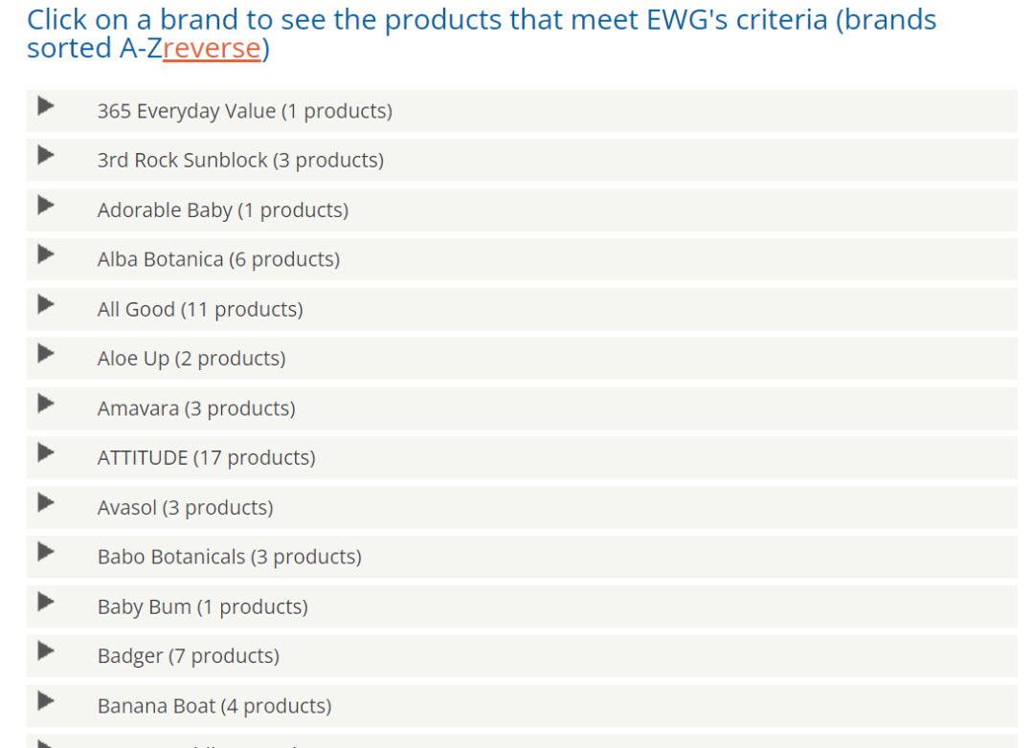Expand the ATTITUDE arrow icon
The image size is (1034, 748).
pos(46,452)
